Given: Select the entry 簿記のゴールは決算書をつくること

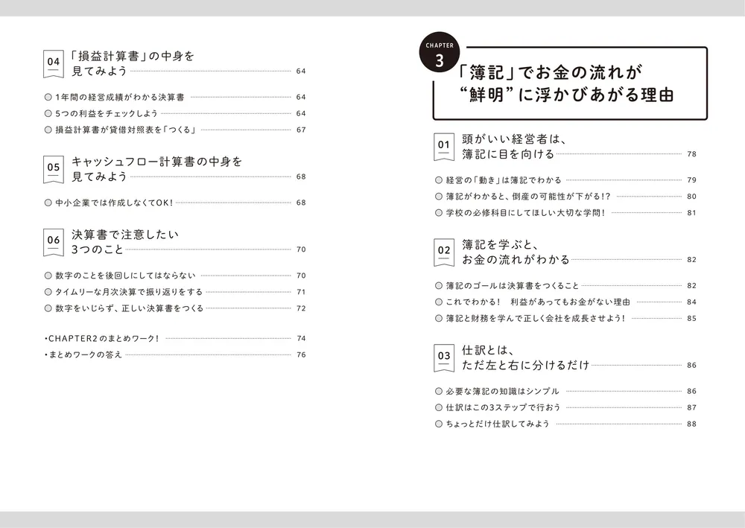Looking at the screenshot, I should pyautogui.click(x=513, y=286).
